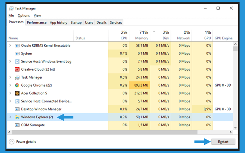Sort processes by the Name column
Viewport: 245px width, 153px height.
coord(40,35)
